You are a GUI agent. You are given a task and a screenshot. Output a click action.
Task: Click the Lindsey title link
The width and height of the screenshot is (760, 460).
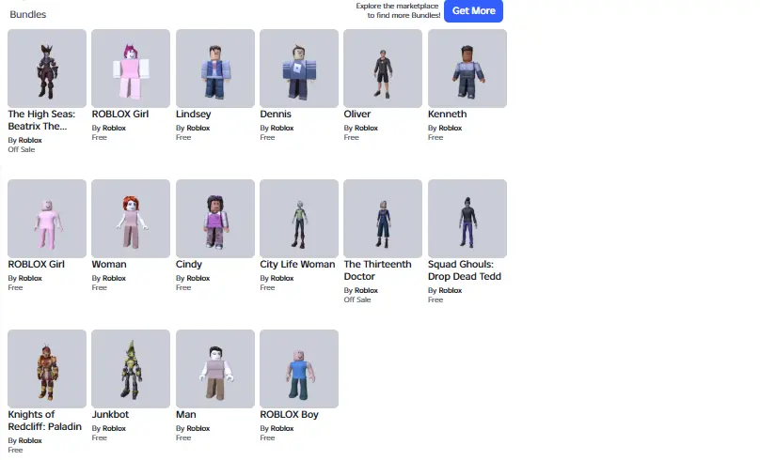click(194, 115)
